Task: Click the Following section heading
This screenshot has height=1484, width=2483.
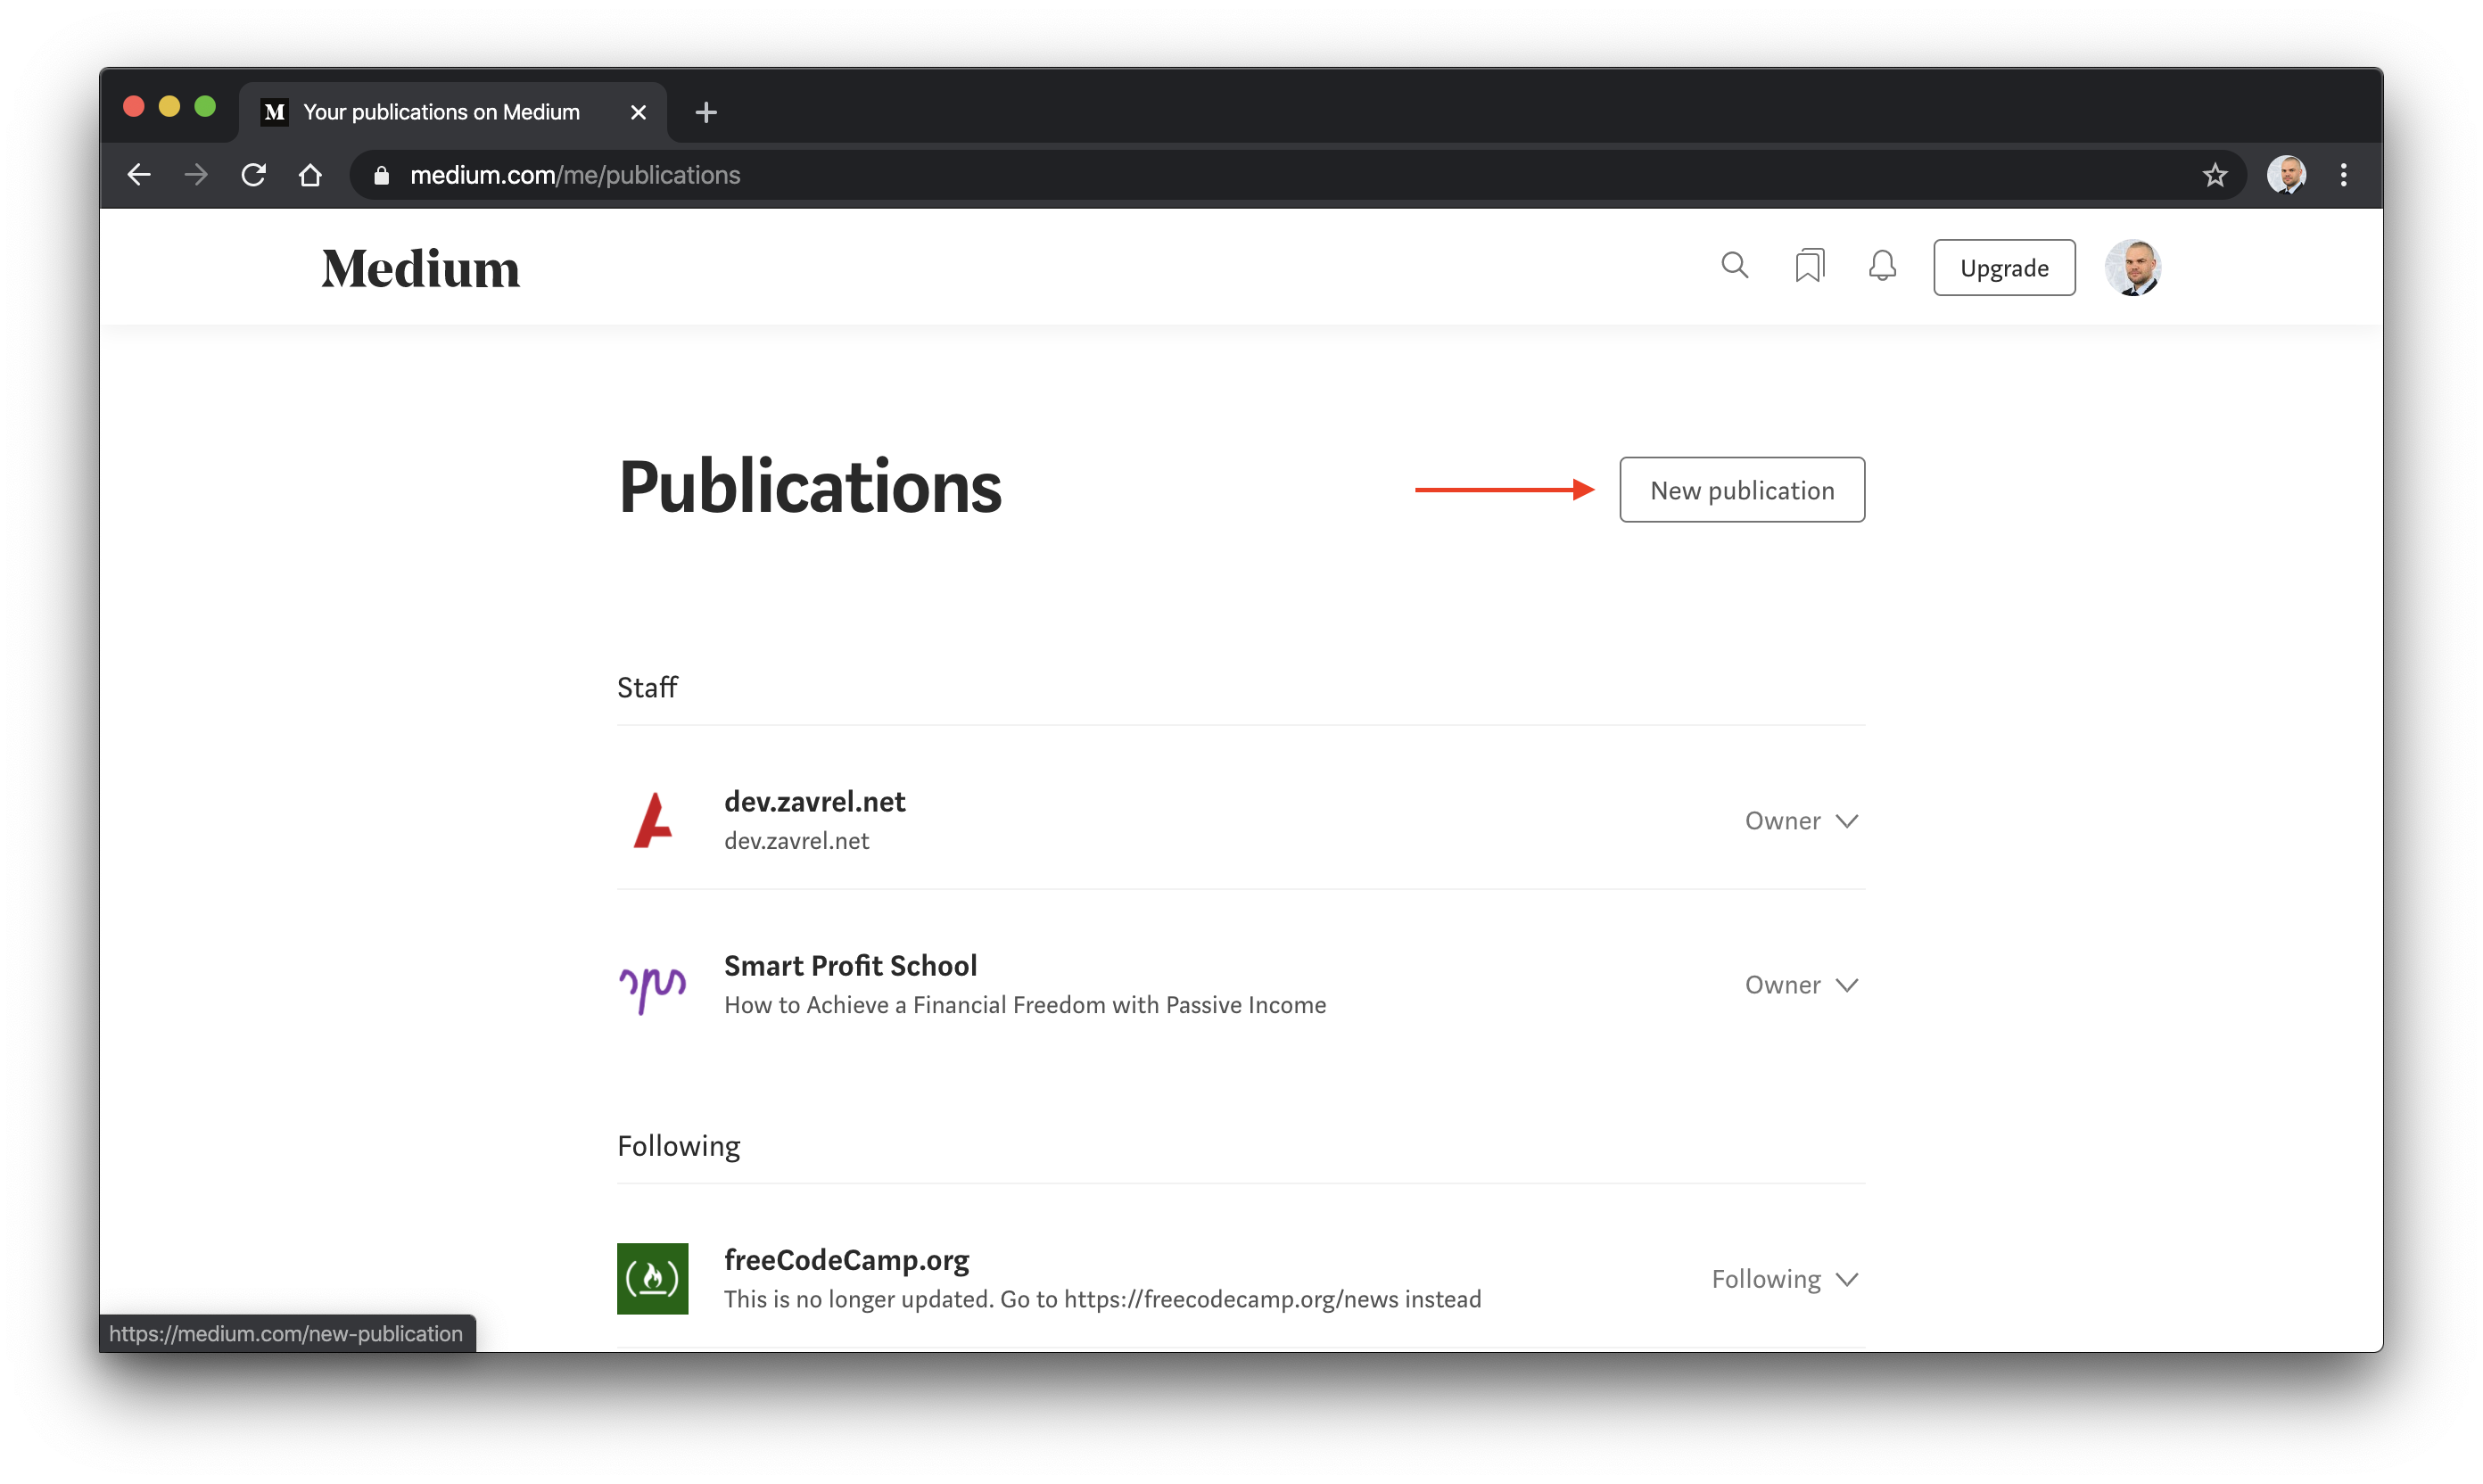Action: (678, 1145)
